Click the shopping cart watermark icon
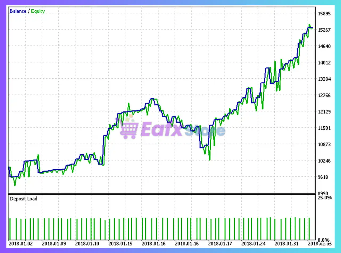This screenshot has height=253, width=341. [129, 128]
